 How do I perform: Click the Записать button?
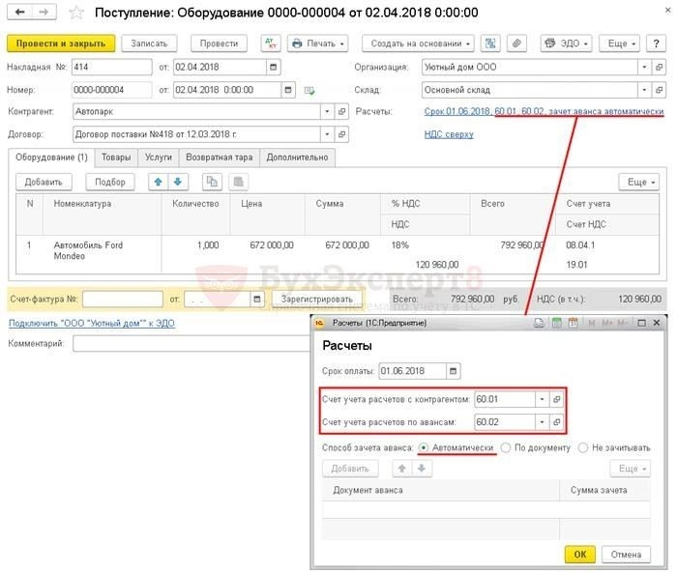pos(149,43)
